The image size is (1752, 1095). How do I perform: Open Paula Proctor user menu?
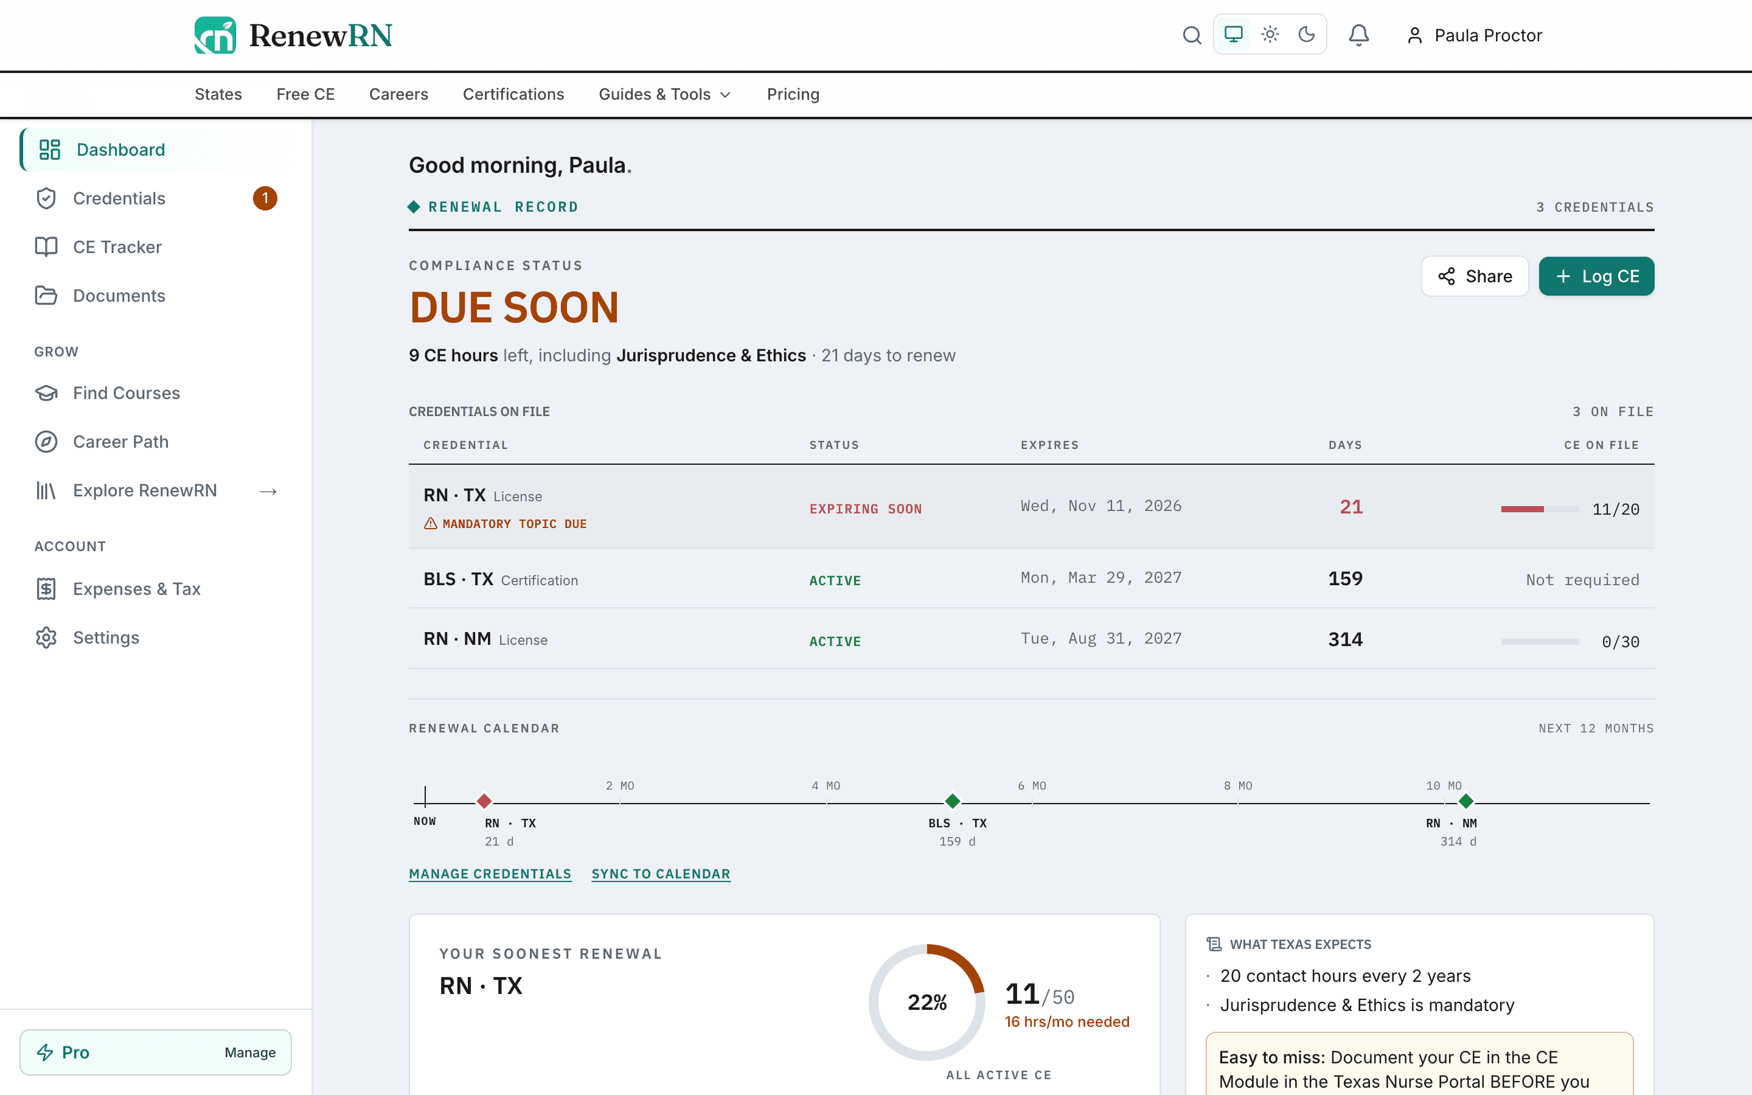point(1474,35)
